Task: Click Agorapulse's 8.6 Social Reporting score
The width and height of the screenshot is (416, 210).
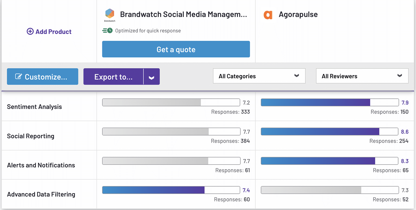Action: pyautogui.click(x=405, y=132)
